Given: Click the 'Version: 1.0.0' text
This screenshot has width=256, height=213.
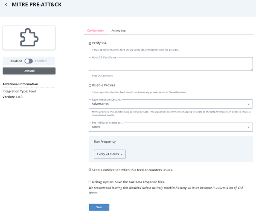Looking at the screenshot, I should coord(12,97).
